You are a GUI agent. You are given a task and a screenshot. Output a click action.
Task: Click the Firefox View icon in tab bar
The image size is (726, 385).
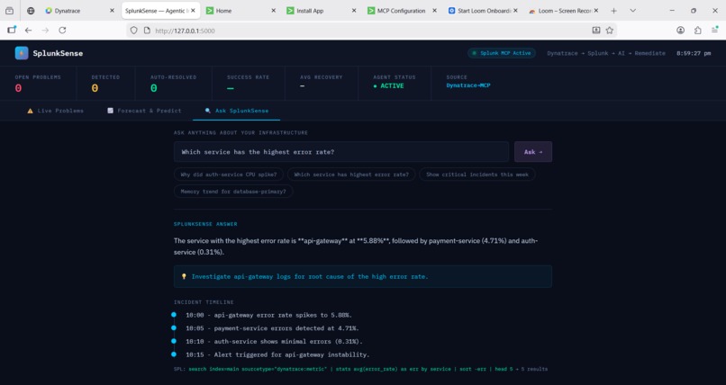(9, 11)
